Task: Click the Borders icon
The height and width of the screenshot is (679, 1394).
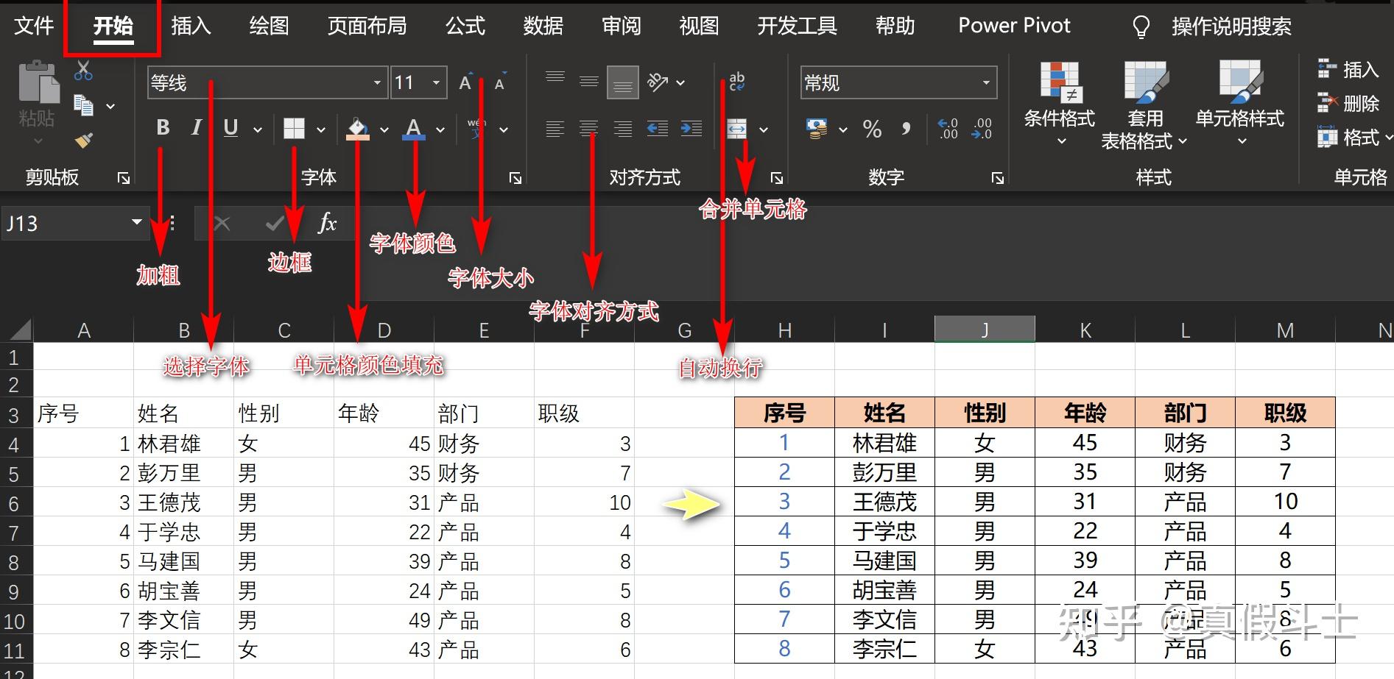Action: pos(294,129)
